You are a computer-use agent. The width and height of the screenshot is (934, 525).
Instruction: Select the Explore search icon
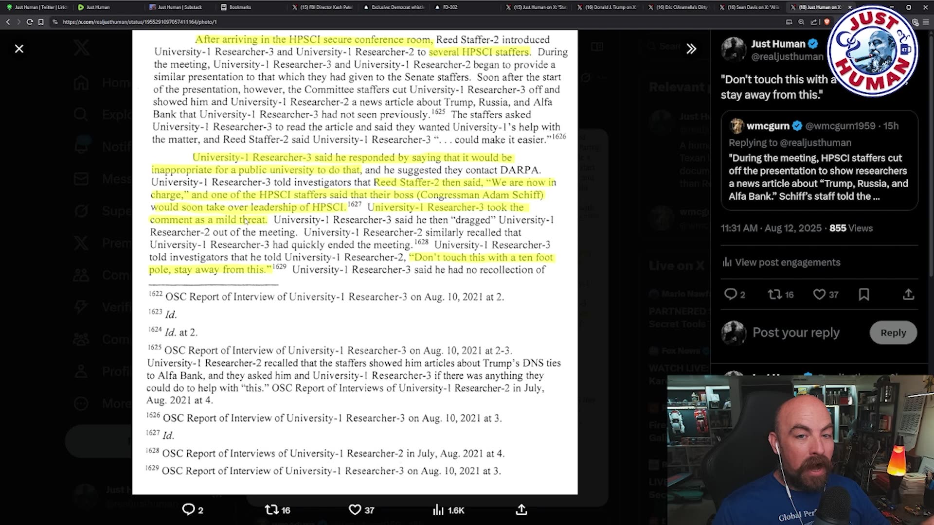[x=81, y=114]
